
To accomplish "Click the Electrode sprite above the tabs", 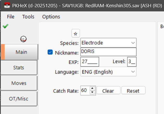I will pos(23,39).
